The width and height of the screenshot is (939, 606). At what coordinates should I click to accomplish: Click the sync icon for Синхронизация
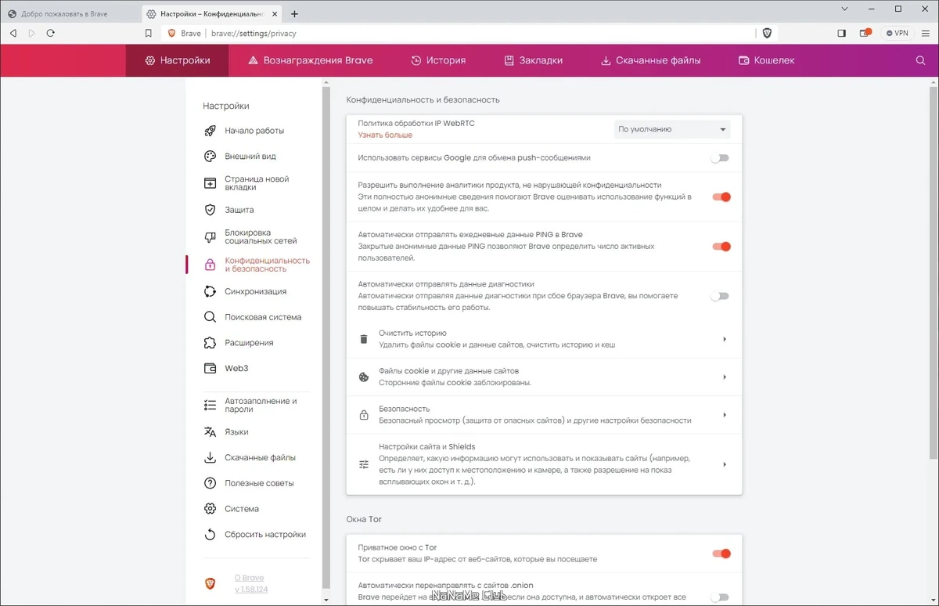[210, 291]
